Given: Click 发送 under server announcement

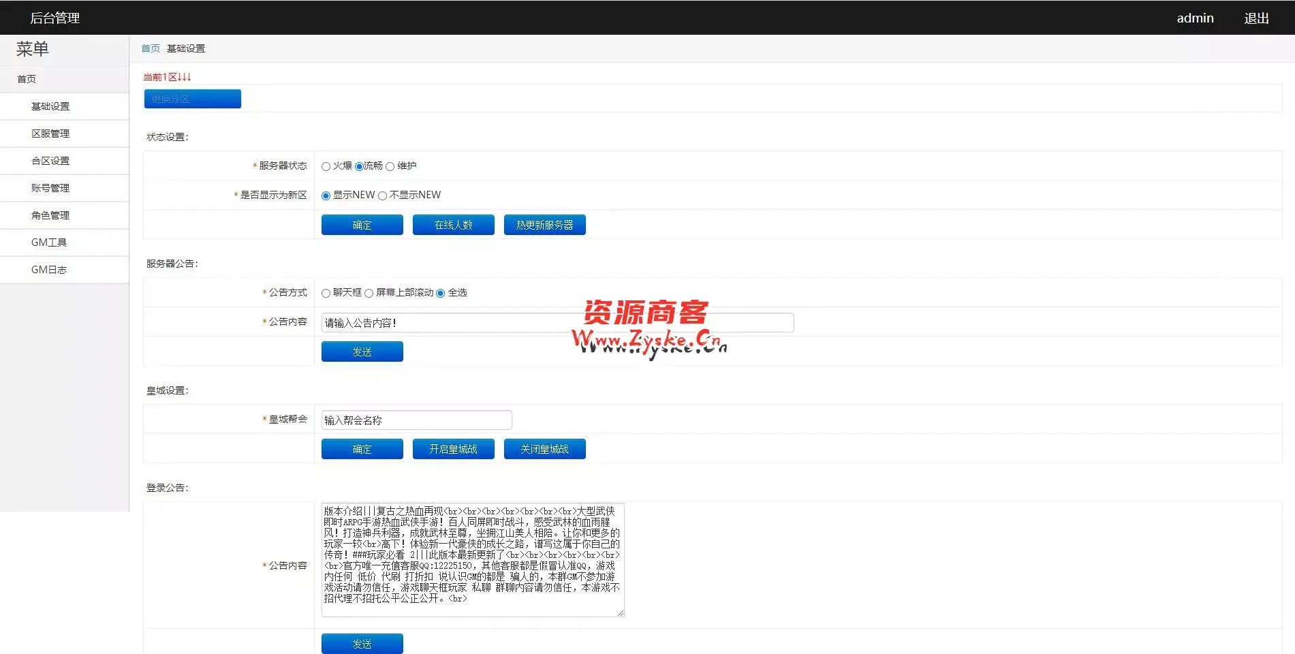Looking at the screenshot, I should tap(362, 352).
